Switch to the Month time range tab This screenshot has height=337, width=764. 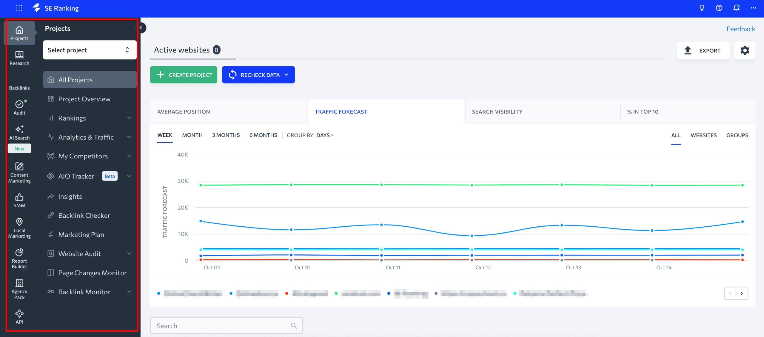pos(192,135)
